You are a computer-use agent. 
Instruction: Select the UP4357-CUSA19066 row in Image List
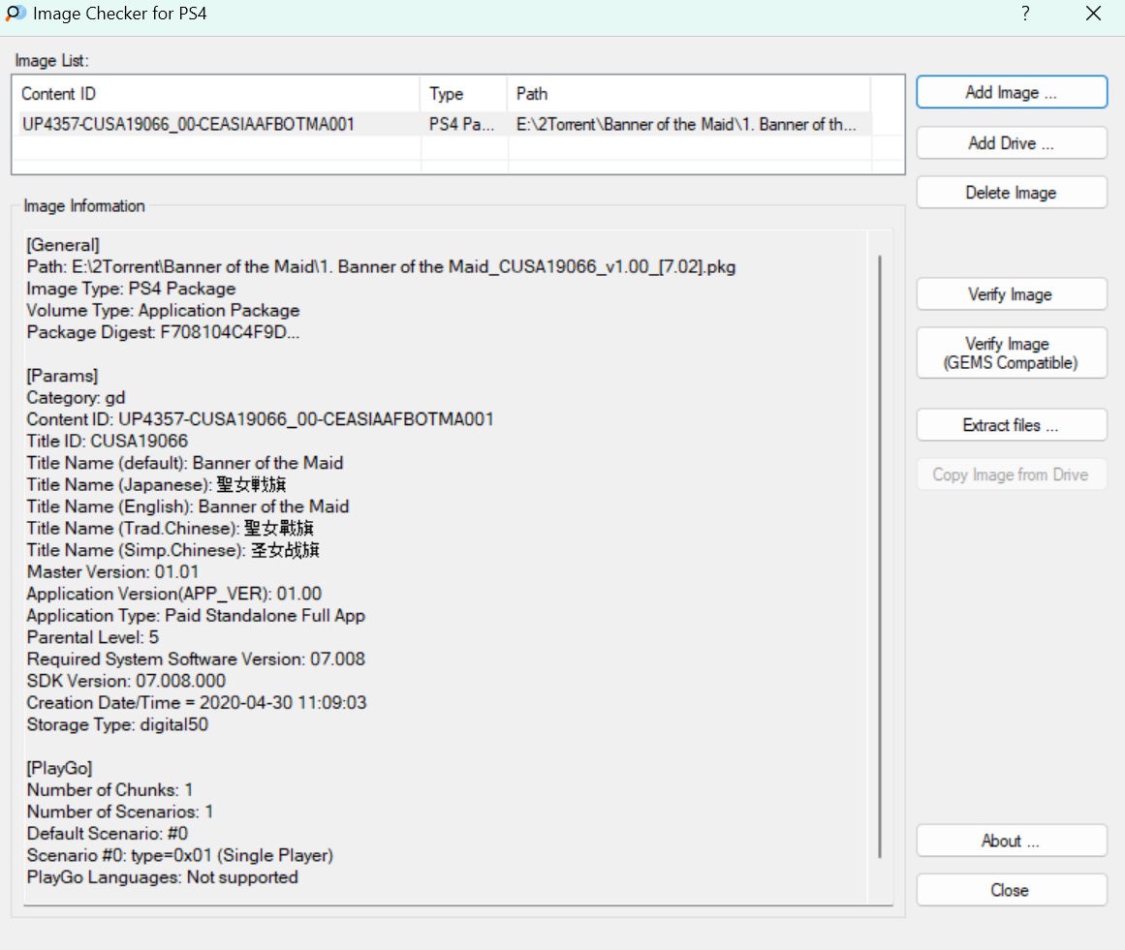[189, 124]
